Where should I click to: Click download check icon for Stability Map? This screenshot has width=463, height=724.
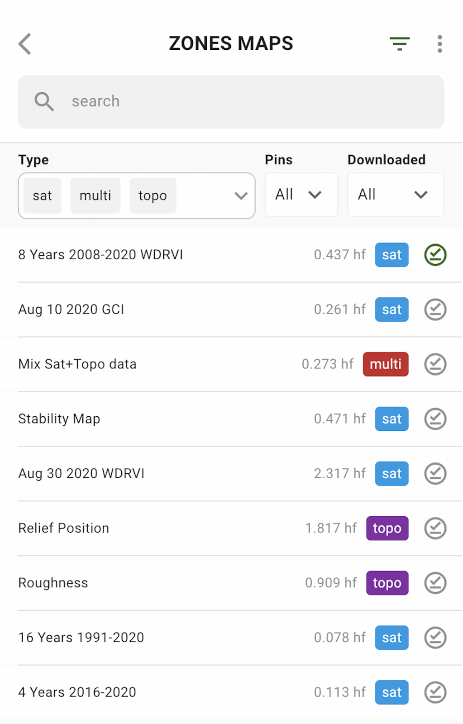click(435, 419)
